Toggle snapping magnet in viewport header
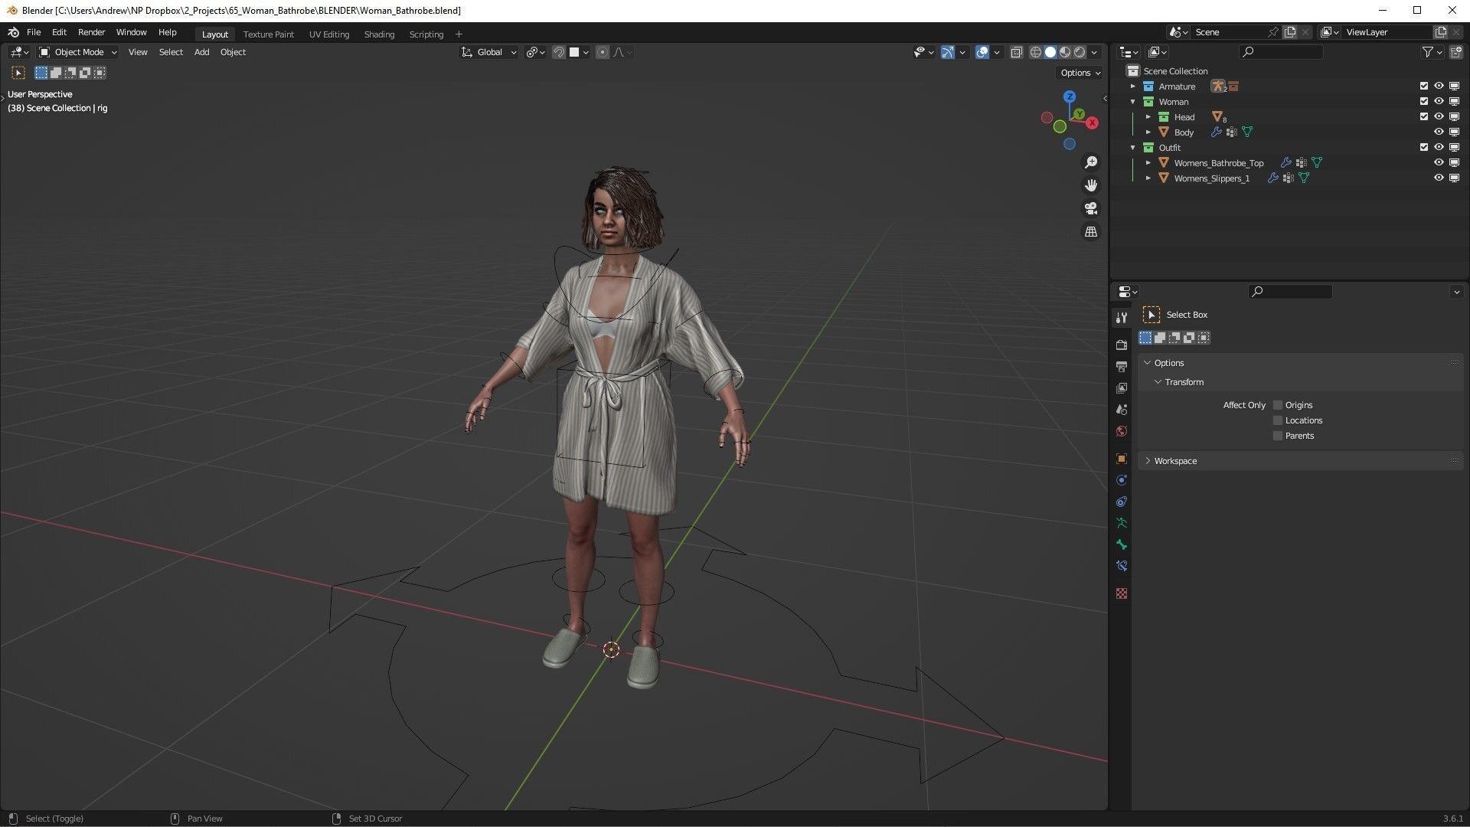Image resolution: width=1470 pixels, height=827 pixels. click(559, 52)
